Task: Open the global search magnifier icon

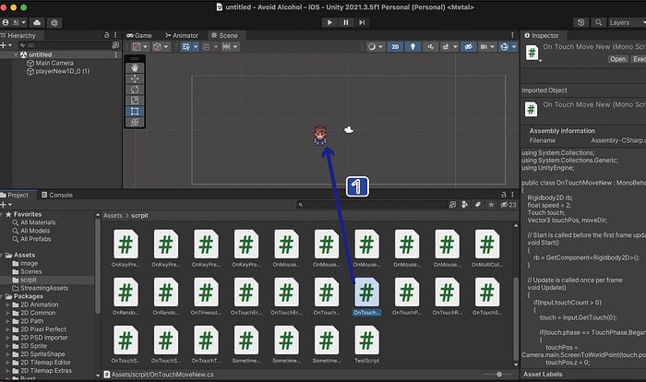Action: pyautogui.click(x=599, y=23)
